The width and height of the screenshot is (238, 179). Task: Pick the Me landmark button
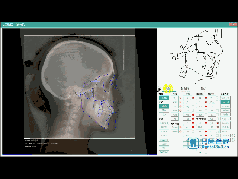(x=187, y=114)
